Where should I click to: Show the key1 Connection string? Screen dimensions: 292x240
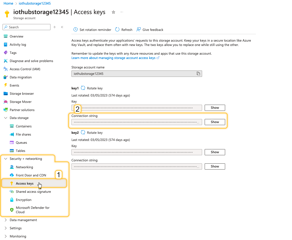[x=215, y=122]
